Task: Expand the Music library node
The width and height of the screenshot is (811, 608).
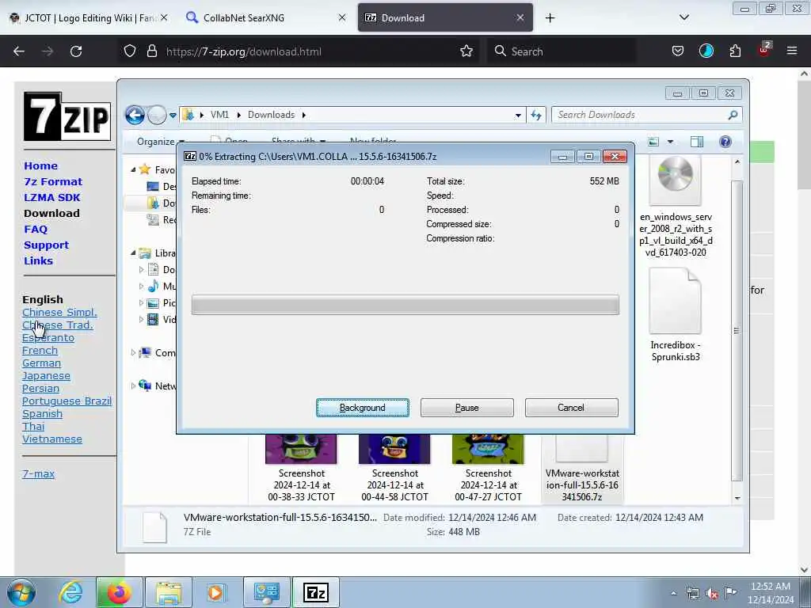Action: [141, 286]
